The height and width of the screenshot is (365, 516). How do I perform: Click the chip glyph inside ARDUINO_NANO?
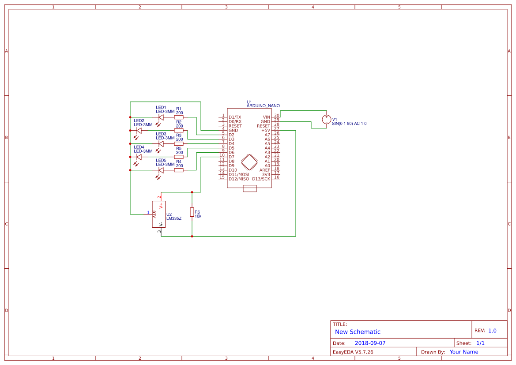pyautogui.click(x=250, y=162)
